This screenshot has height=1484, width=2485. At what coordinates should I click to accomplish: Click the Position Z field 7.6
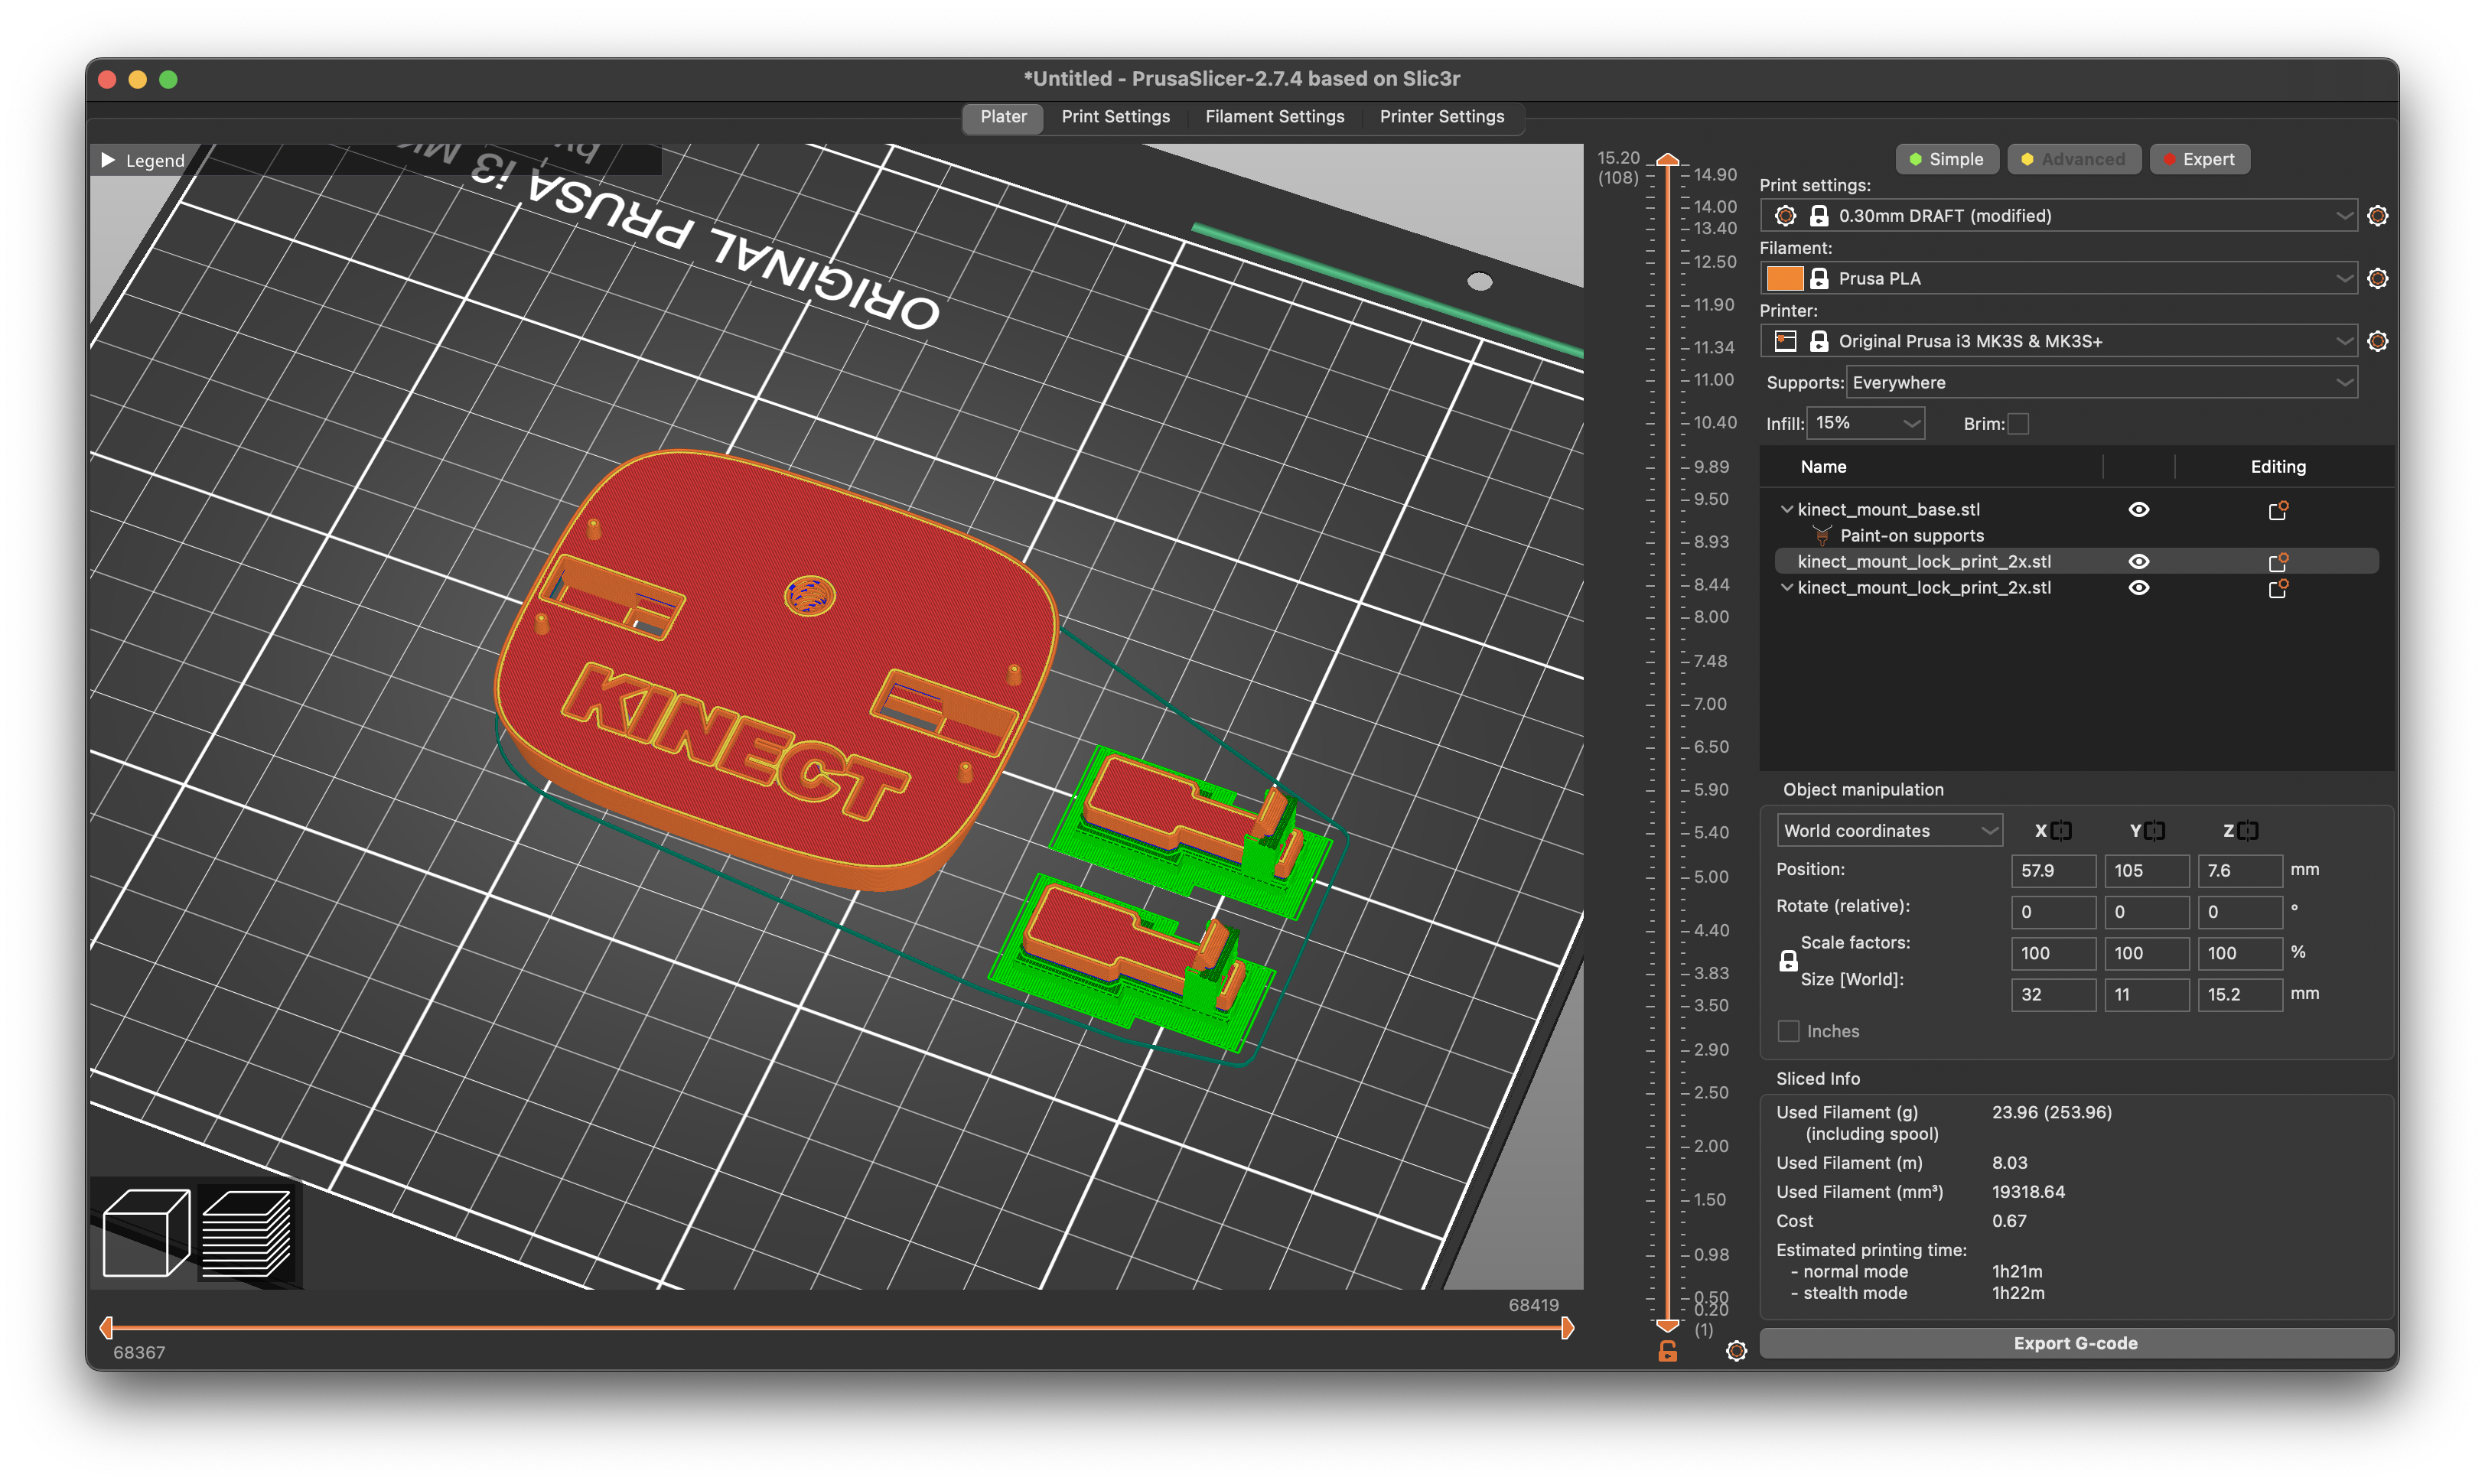click(2239, 871)
